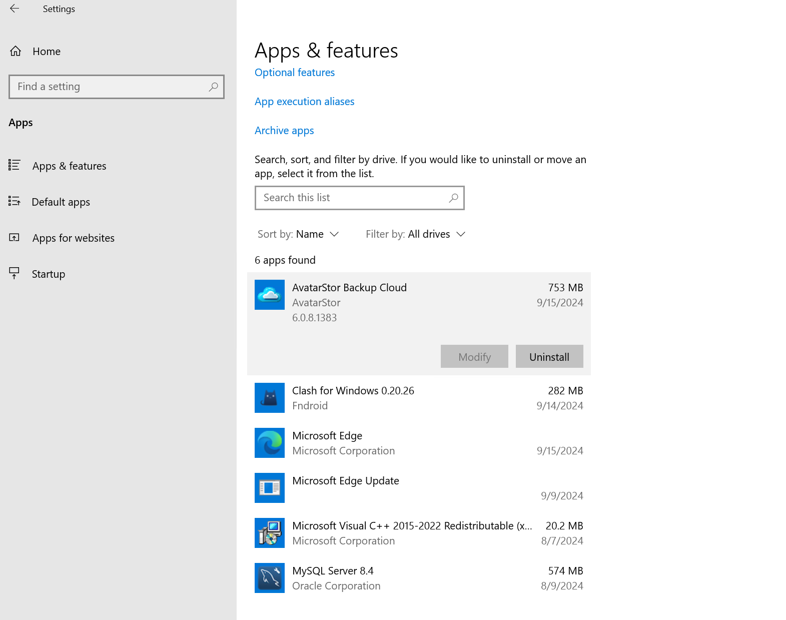Viewport: 786px width, 620px height.
Task: Click the disabled Modify button
Action: 474,356
